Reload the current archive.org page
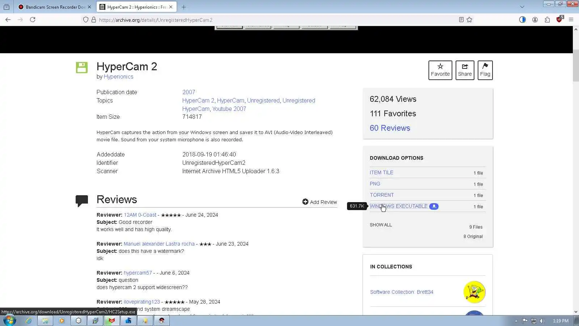This screenshot has width=579, height=326. pos(33,20)
